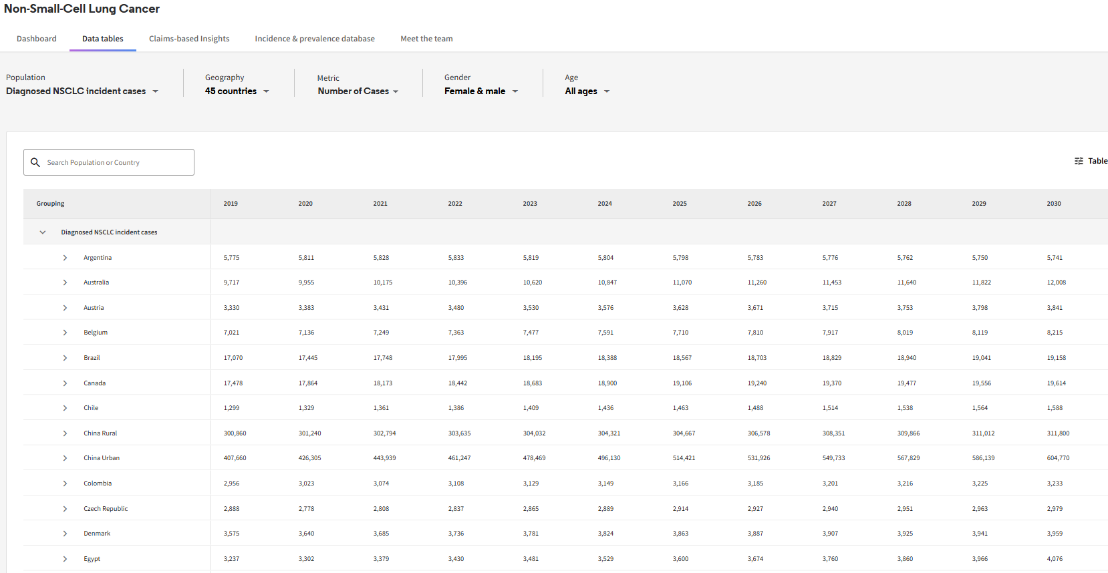
Task: Expand the Canada row chevron
Action: coord(65,383)
